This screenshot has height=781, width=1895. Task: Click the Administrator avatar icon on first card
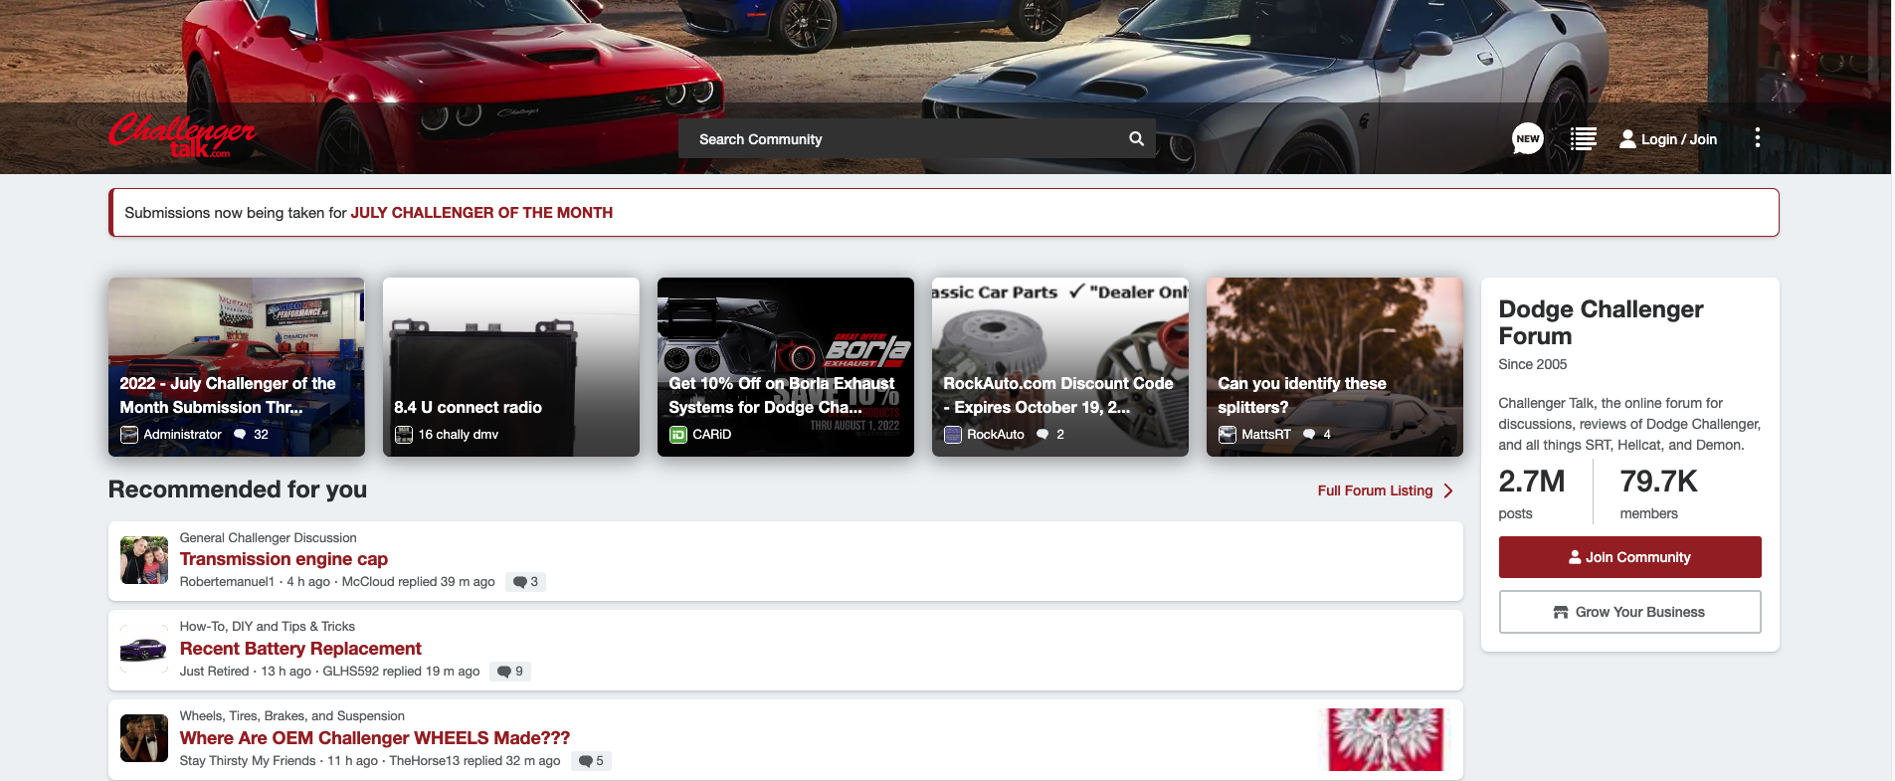tap(129, 435)
